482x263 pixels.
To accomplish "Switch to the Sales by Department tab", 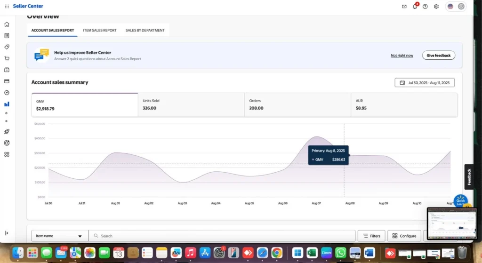I will tap(145, 30).
